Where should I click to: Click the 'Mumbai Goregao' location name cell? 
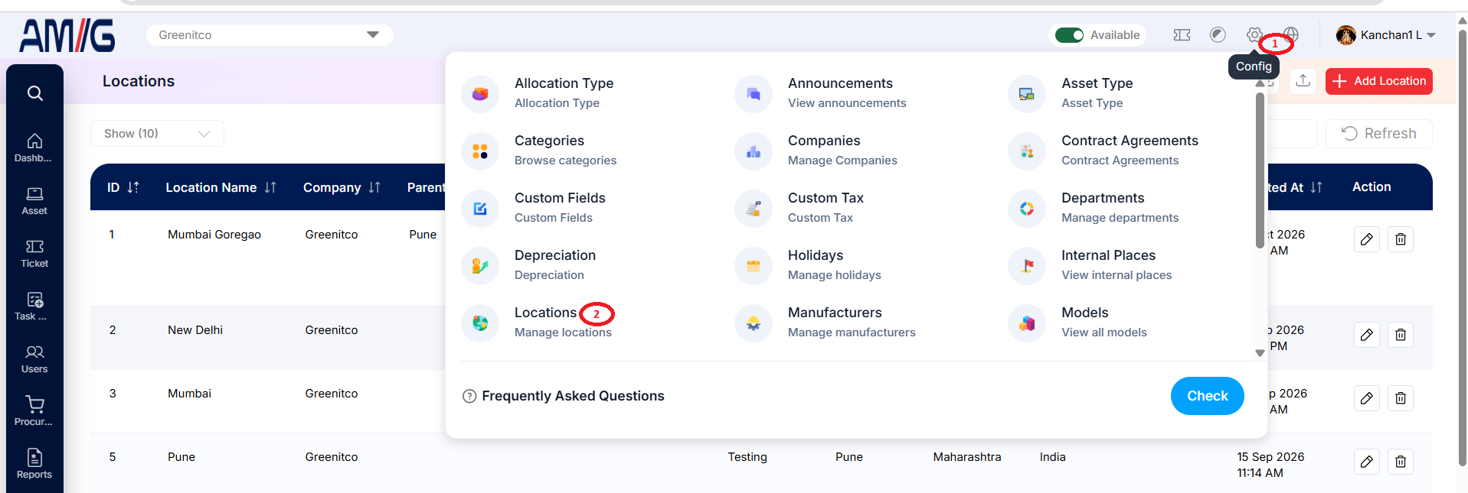214,235
